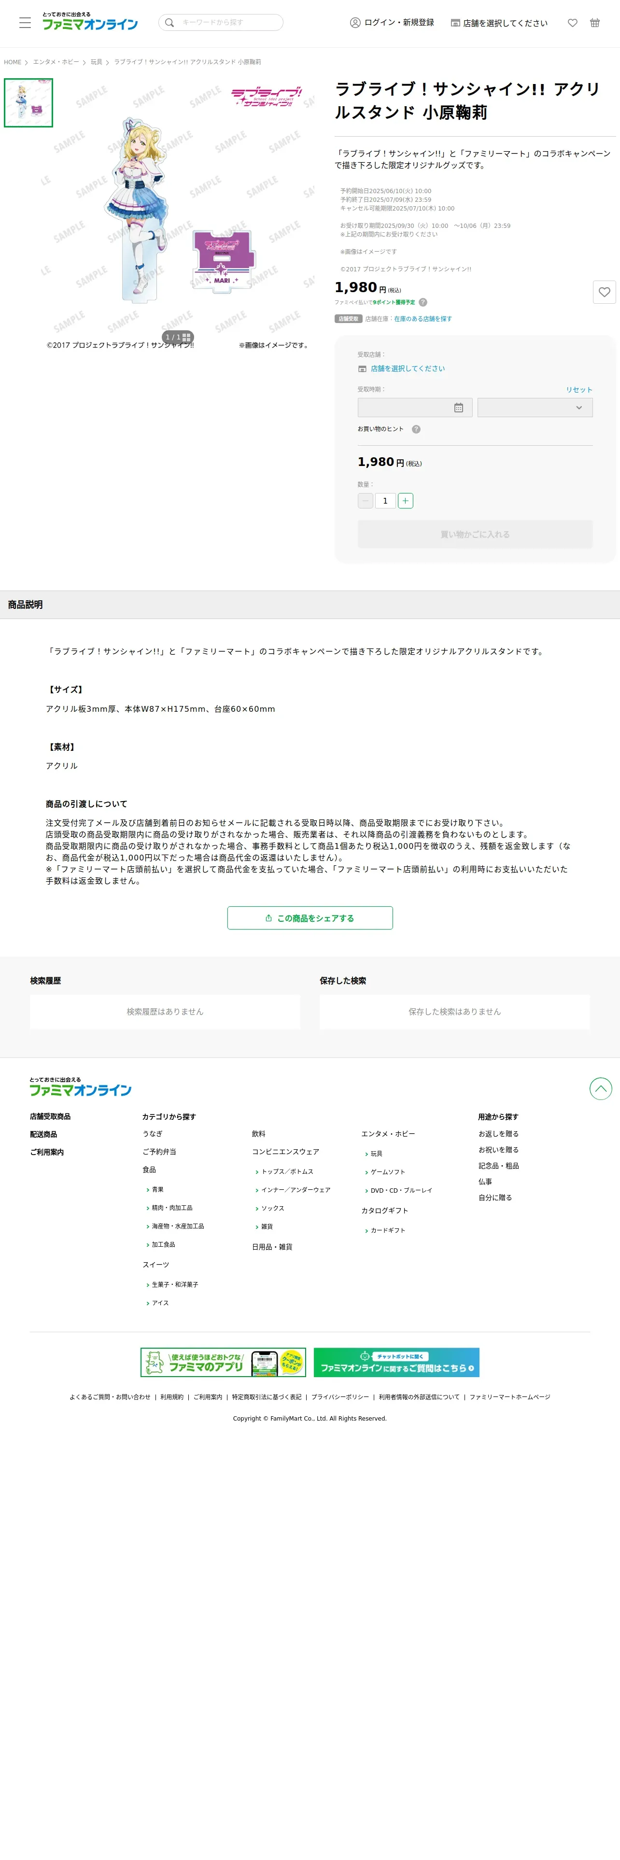Click the chatbot questions banner
This screenshot has width=620, height=1860.
pyautogui.click(x=396, y=1363)
